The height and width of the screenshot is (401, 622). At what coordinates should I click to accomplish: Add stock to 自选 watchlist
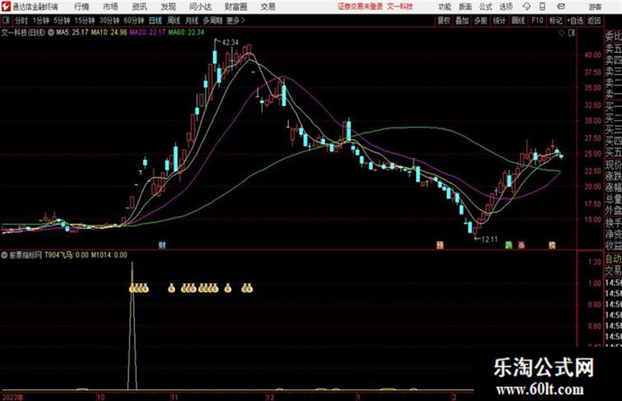[x=575, y=20]
